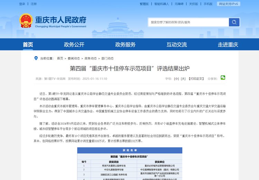The height and width of the screenshot is (180, 259).
Task: Click the national emblem logo
Action: (x=26, y=21)
